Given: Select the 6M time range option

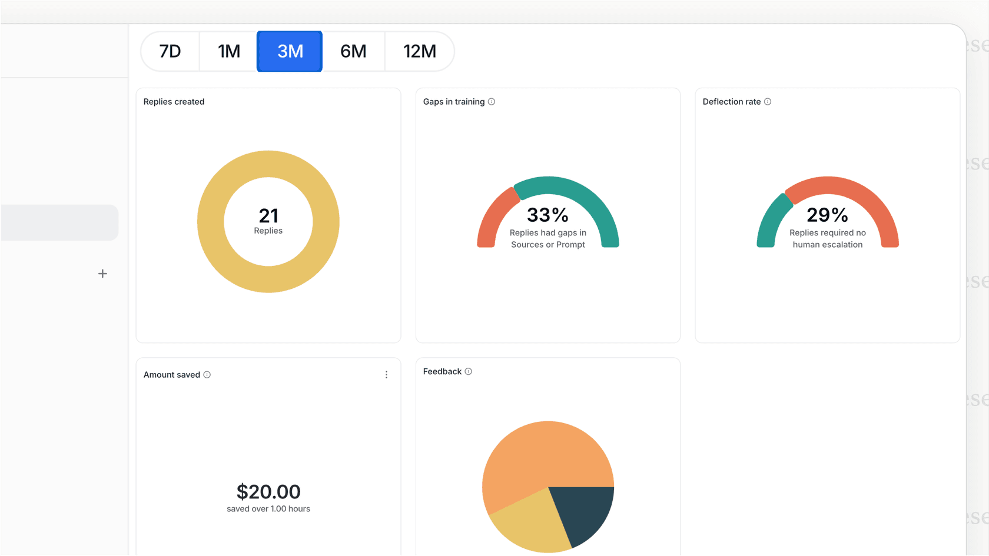Looking at the screenshot, I should 353,51.
